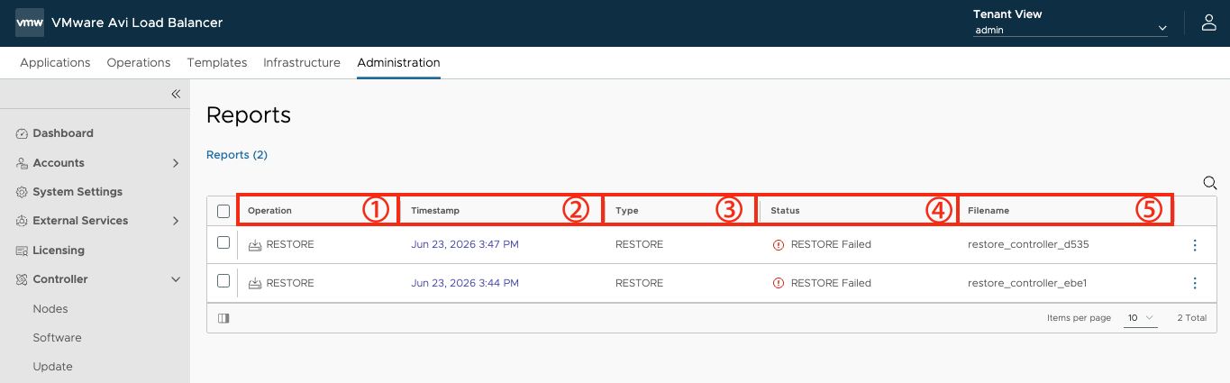This screenshot has height=383, width=1230.
Task: Open the user profile icon
Action: (1209, 23)
